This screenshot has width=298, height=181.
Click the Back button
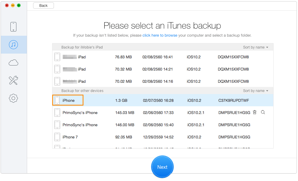43,5
